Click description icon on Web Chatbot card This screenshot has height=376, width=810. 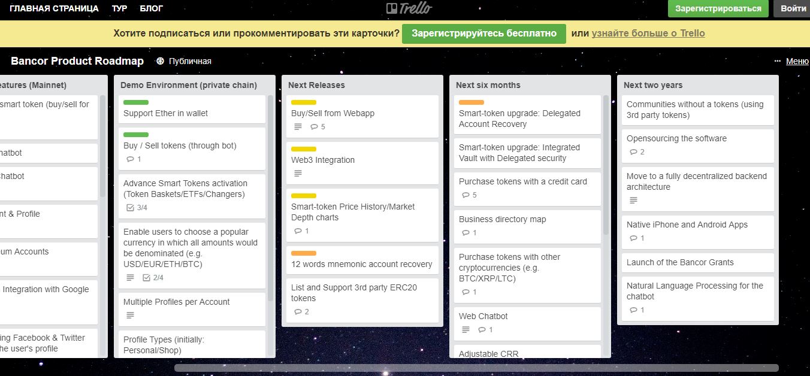coord(466,330)
